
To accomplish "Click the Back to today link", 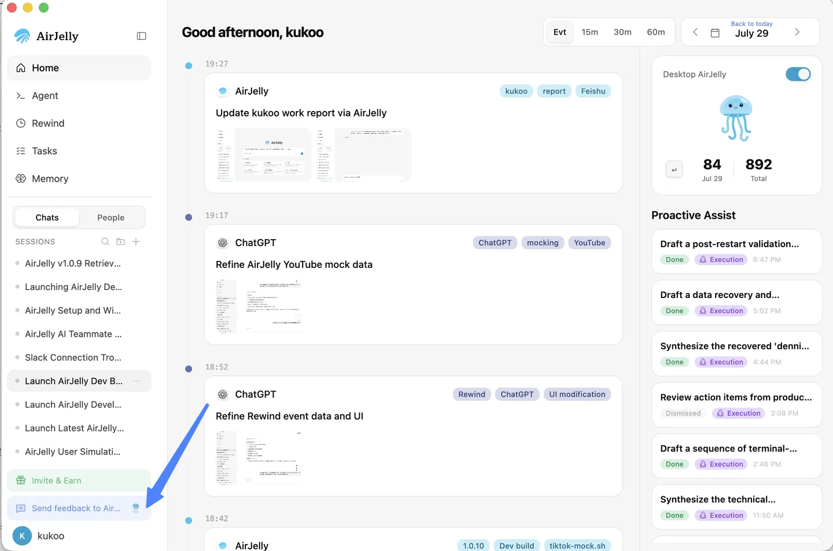I will pos(751,24).
